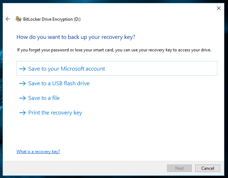228x178 pixels.
Task: Click arrow icon beside USB flash drive option
Action: tap(22, 83)
